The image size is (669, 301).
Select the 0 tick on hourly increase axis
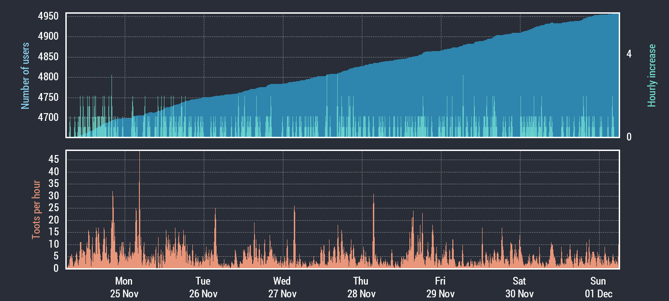click(x=629, y=137)
